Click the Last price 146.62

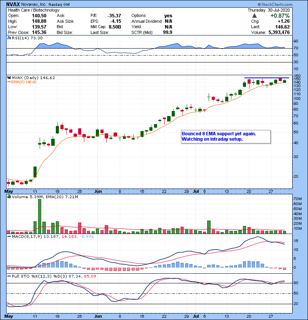point(283,27)
